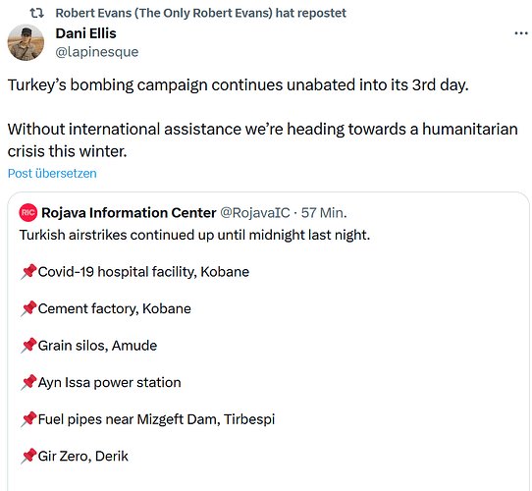Image resolution: width=532 pixels, height=491 pixels.
Task: Click pushpin icon beside Gir Zero, Derik
Action: coord(28,456)
